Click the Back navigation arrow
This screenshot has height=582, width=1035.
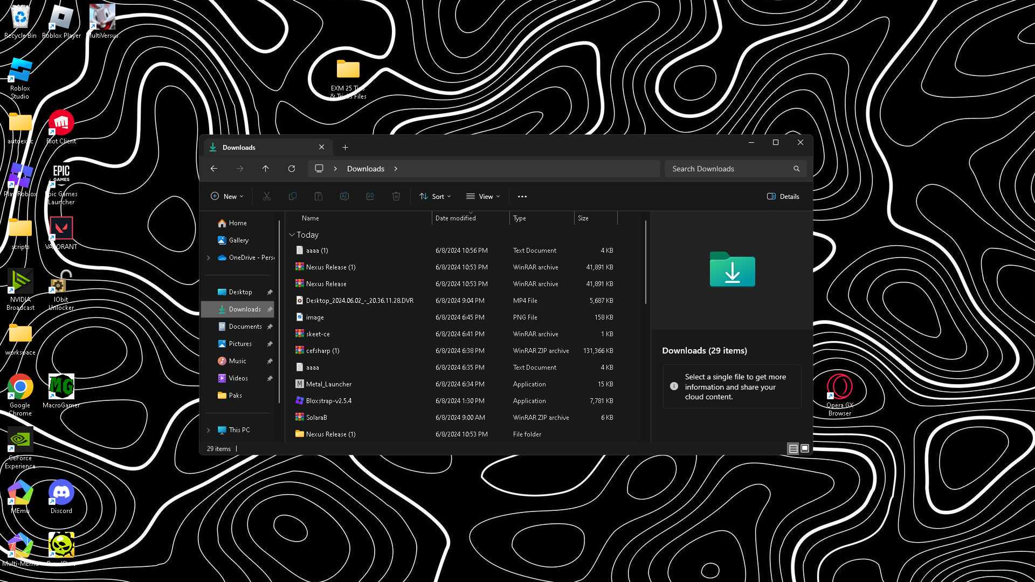(x=214, y=169)
